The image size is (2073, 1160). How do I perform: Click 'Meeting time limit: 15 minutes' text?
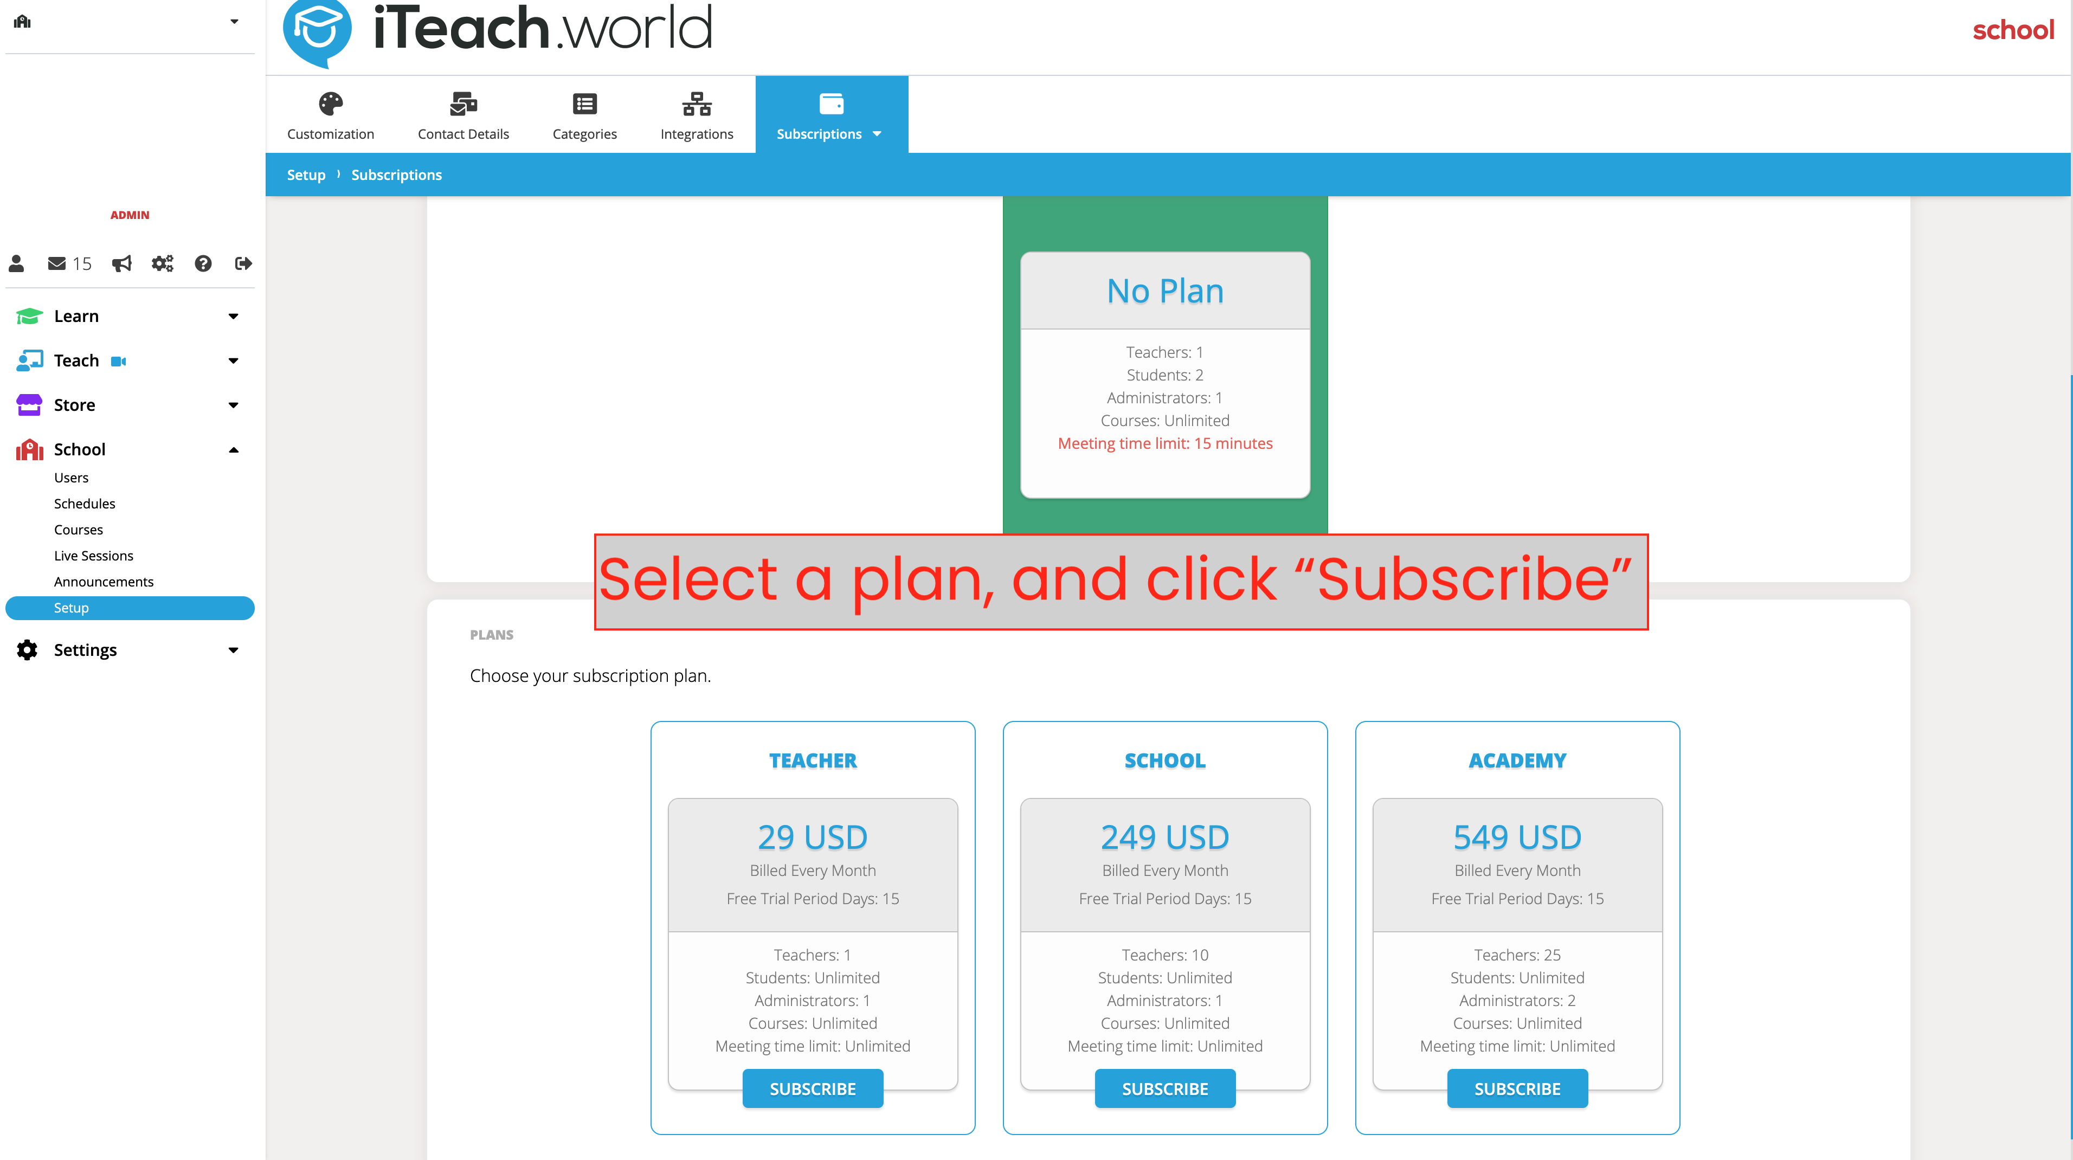coord(1166,443)
